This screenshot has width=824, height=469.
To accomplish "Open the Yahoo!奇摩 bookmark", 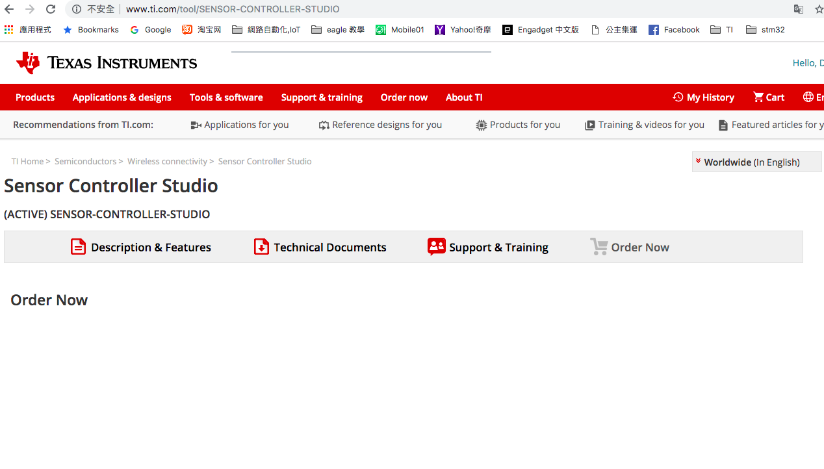I will [463, 30].
